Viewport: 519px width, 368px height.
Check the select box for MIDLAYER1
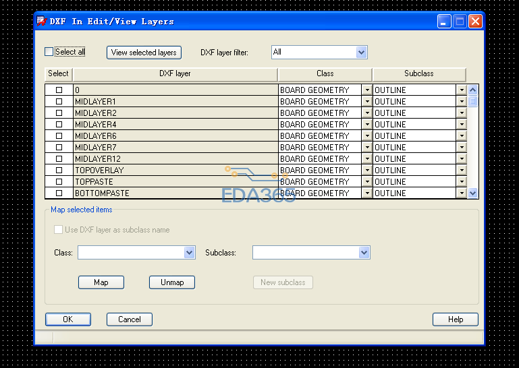click(x=59, y=102)
